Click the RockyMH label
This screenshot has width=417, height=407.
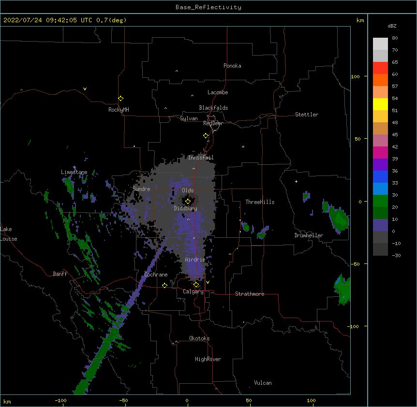[119, 110]
